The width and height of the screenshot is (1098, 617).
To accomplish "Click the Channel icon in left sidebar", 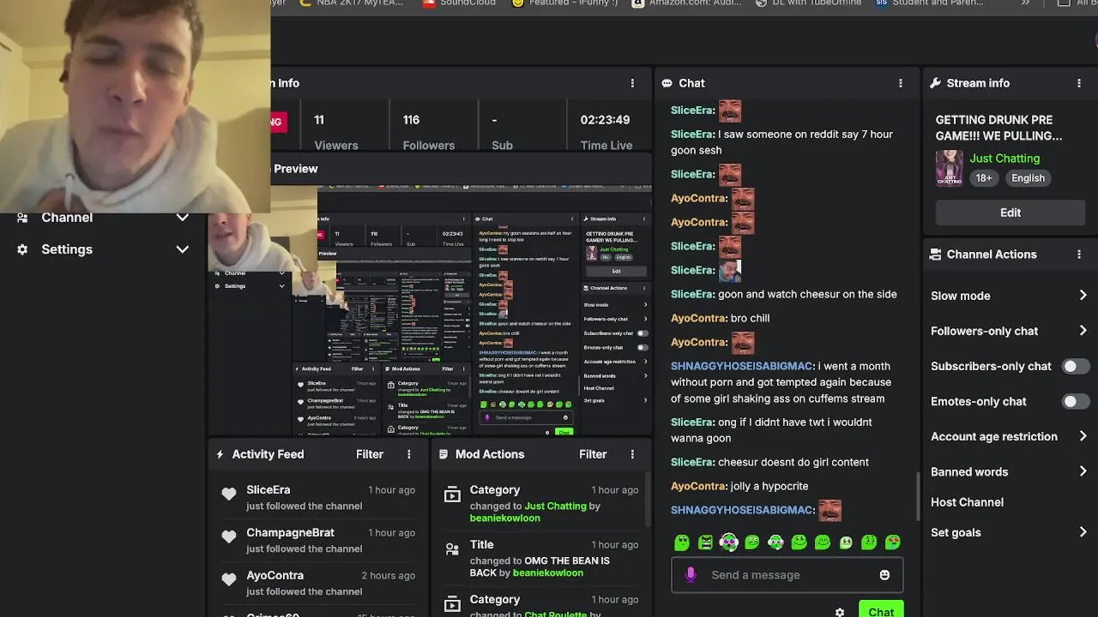I will [x=22, y=218].
